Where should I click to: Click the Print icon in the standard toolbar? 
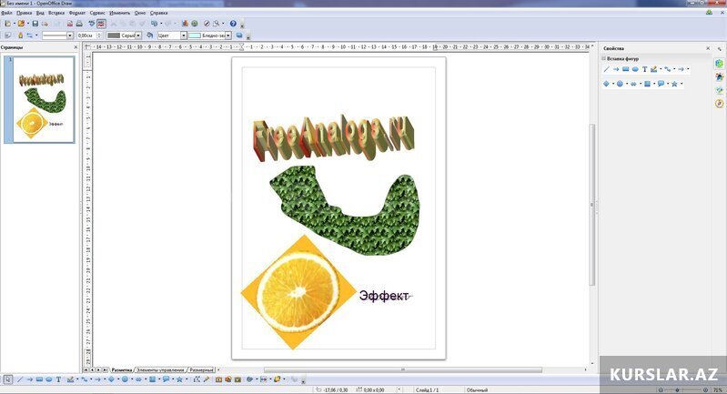78,24
